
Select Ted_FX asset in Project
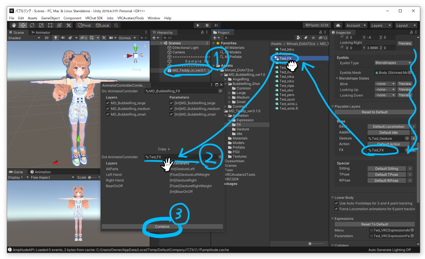(285, 59)
